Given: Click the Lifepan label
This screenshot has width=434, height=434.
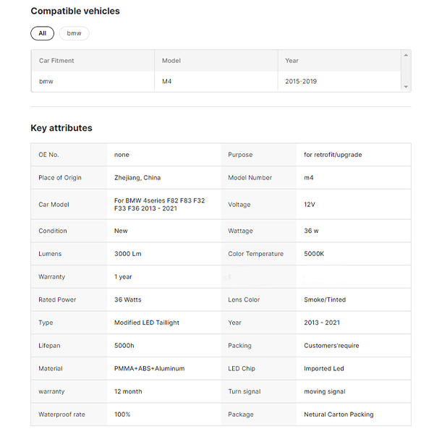Looking at the screenshot, I should [x=49, y=346].
